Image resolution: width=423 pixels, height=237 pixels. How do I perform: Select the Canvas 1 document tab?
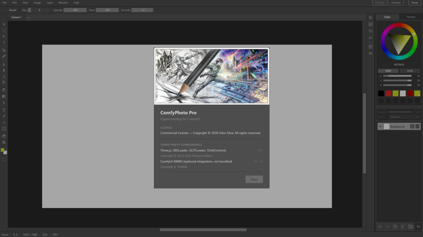tap(16, 17)
